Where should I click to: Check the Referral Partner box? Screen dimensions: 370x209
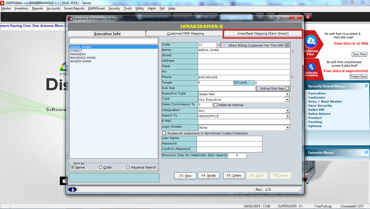click(x=216, y=105)
